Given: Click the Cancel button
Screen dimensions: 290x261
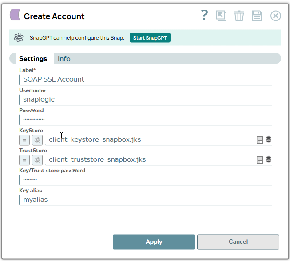Looking at the screenshot, I should click(238, 242).
